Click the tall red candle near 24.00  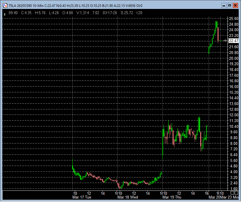coord(218,34)
